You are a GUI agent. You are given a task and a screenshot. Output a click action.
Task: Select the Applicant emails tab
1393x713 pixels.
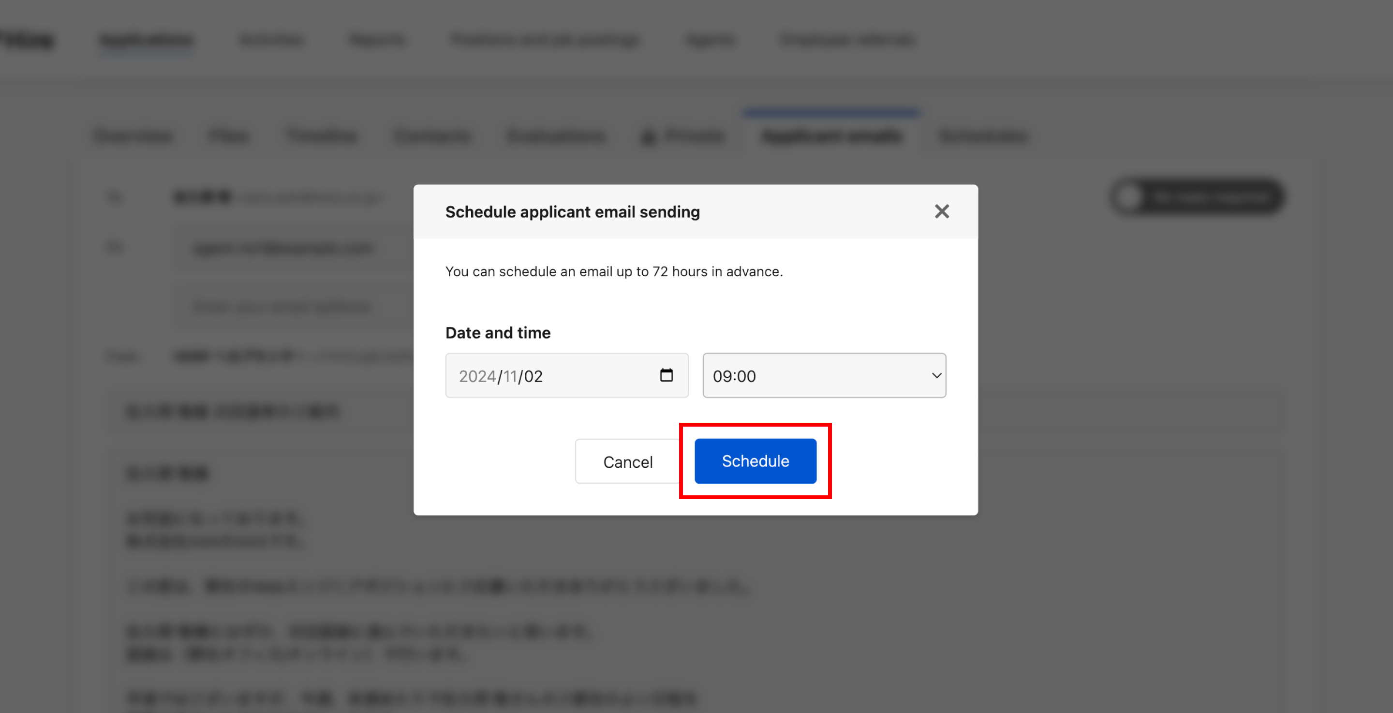click(832, 136)
